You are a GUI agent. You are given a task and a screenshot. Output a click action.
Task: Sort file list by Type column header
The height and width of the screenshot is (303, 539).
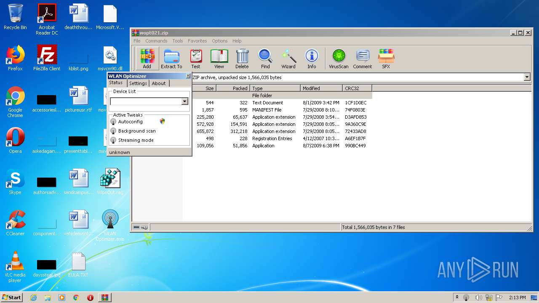click(x=275, y=88)
